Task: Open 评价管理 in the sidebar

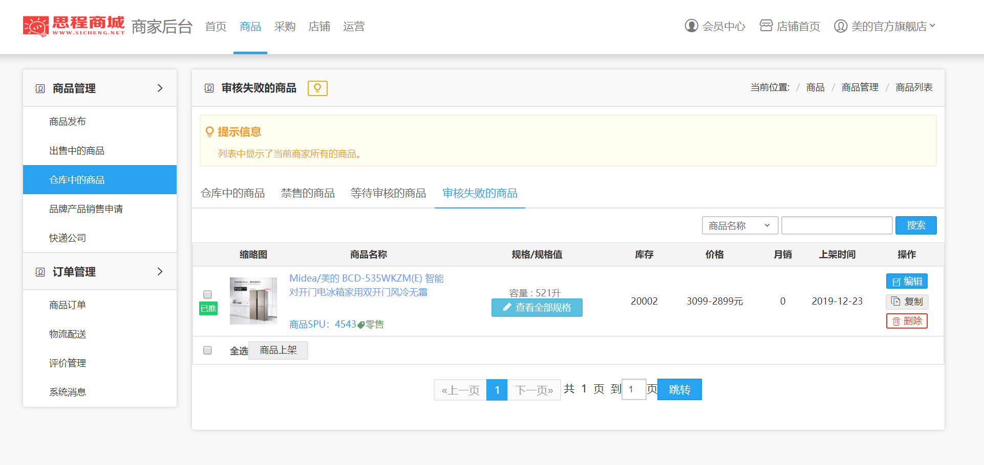Action: tap(68, 363)
